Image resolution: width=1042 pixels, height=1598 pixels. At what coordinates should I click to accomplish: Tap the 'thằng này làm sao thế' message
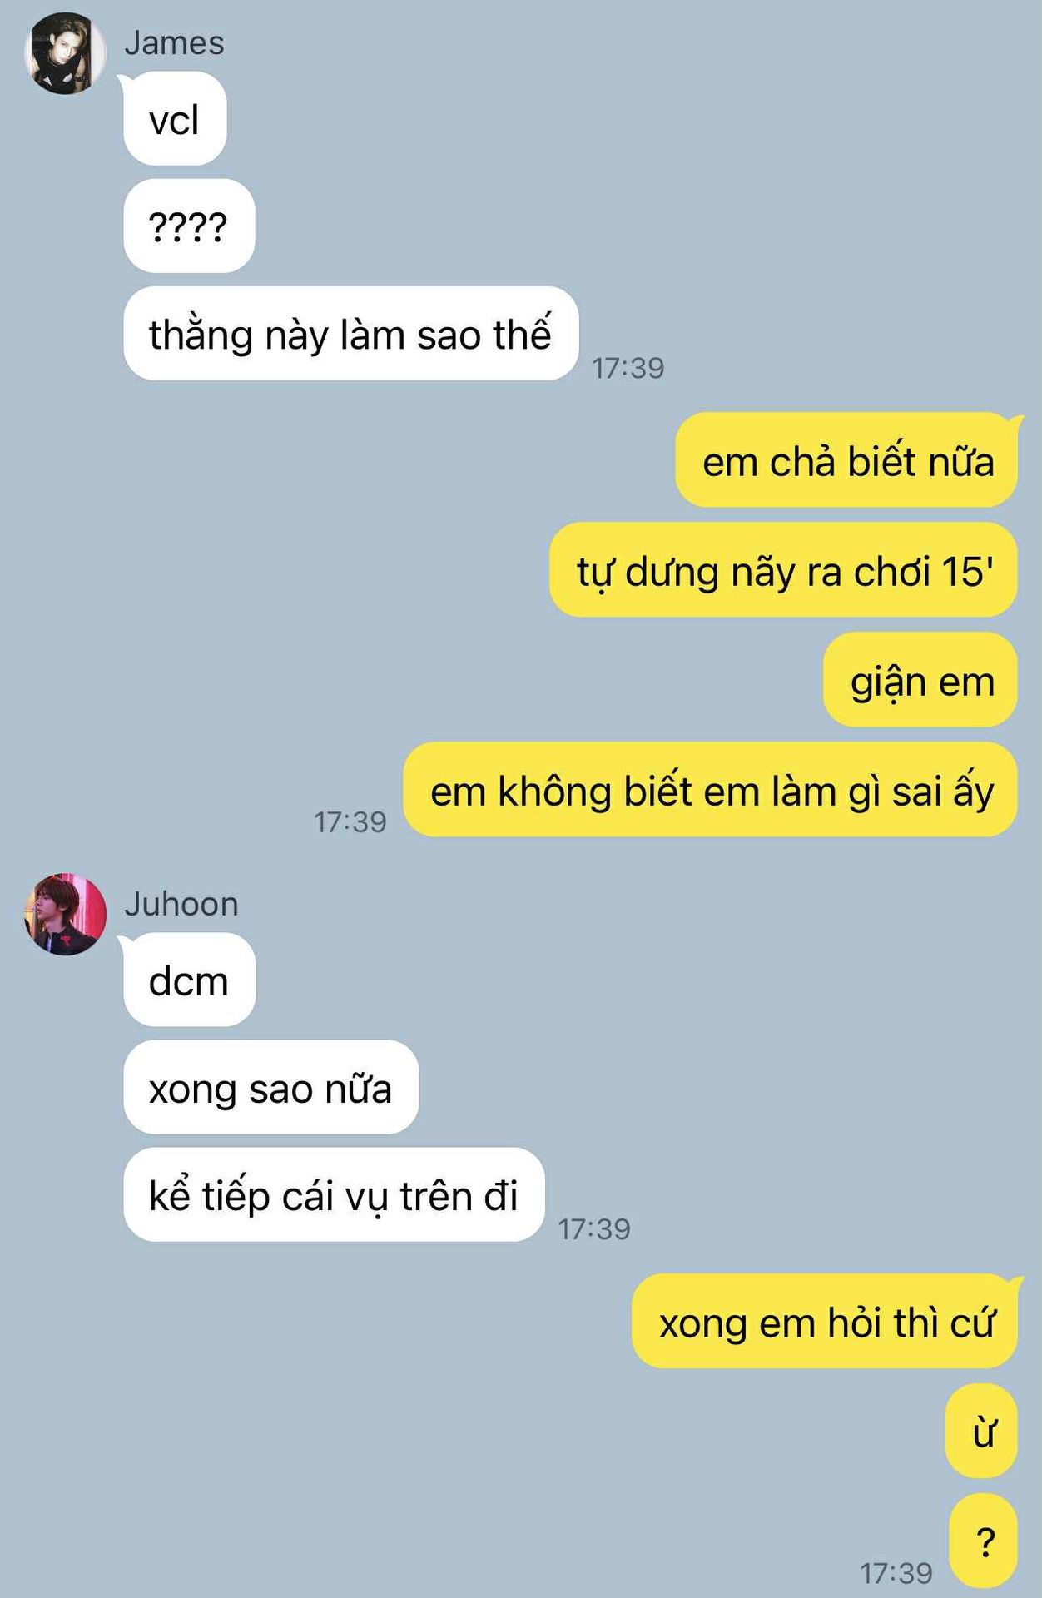point(350,334)
